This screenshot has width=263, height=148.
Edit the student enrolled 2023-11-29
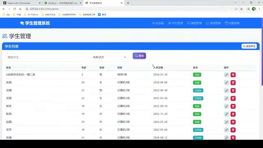226,114
